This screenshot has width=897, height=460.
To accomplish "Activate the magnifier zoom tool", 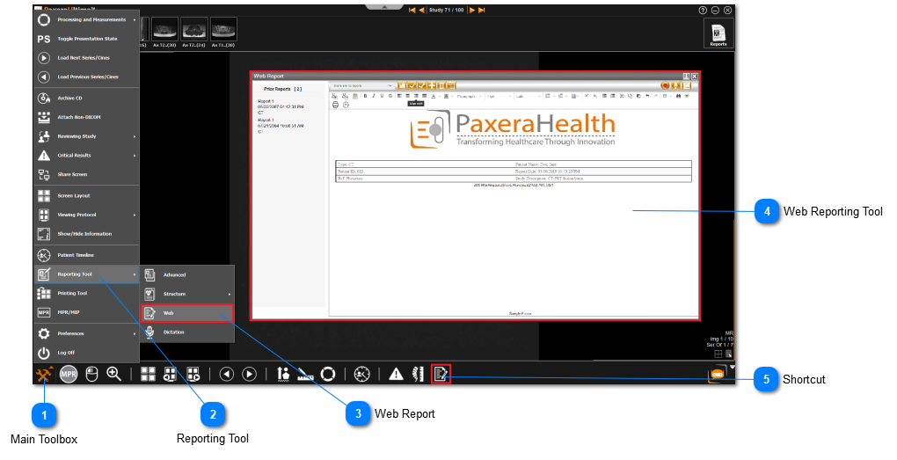I will point(113,374).
